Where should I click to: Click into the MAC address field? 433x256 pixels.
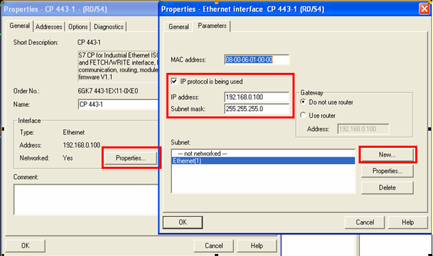(257, 60)
